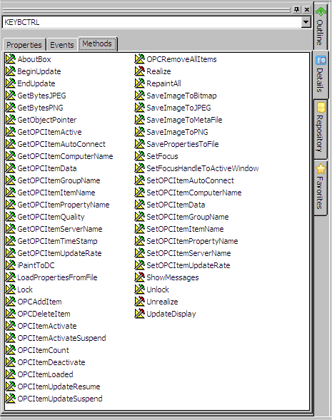The width and height of the screenshot is (332, 420).
Task: Click the Realize method icon
Action: point(139,71)
